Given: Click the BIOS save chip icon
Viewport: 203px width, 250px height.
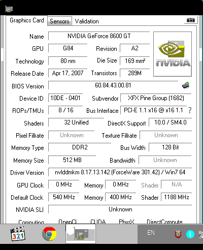Looking at the screenshot, I should pos(186,85).
